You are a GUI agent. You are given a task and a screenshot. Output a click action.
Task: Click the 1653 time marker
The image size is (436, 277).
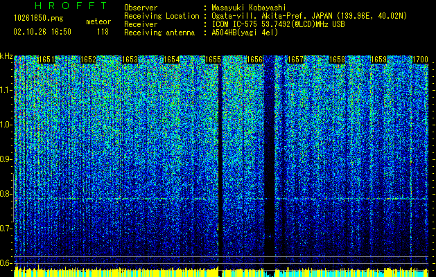[130, 60]
